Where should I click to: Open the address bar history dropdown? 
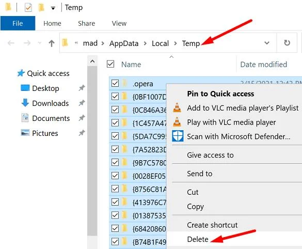pos(267,43)
